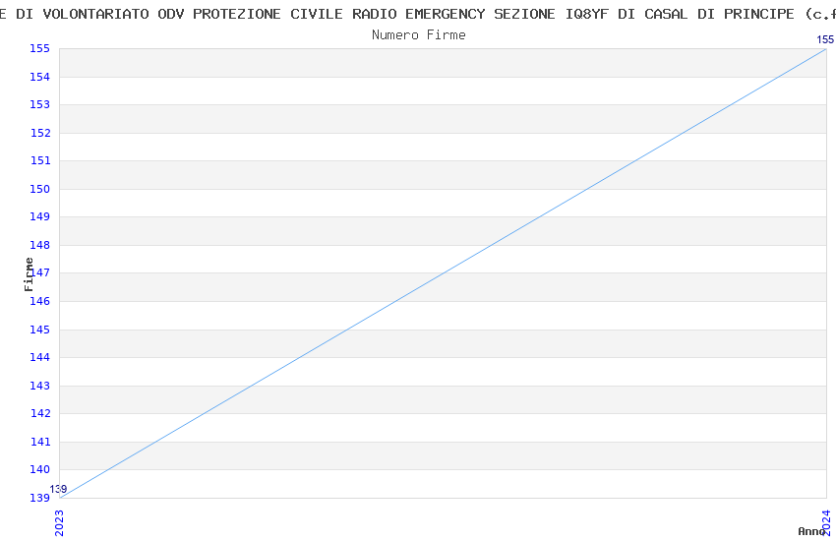Click the Anno x-axis title

[x=811, y=531]
